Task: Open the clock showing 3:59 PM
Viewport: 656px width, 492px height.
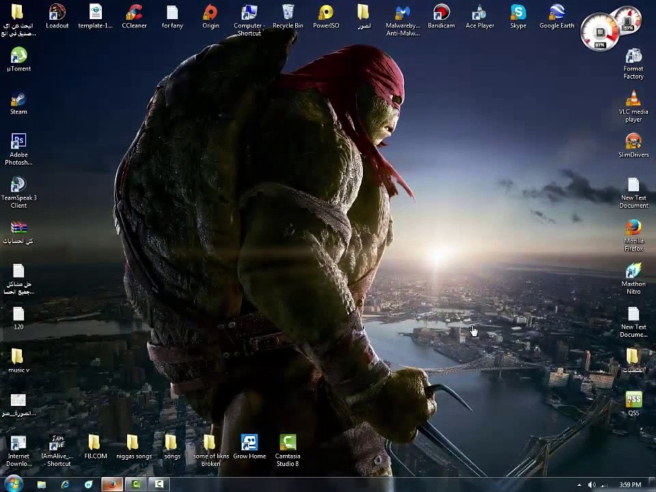Action: click(x=630, y=484)
